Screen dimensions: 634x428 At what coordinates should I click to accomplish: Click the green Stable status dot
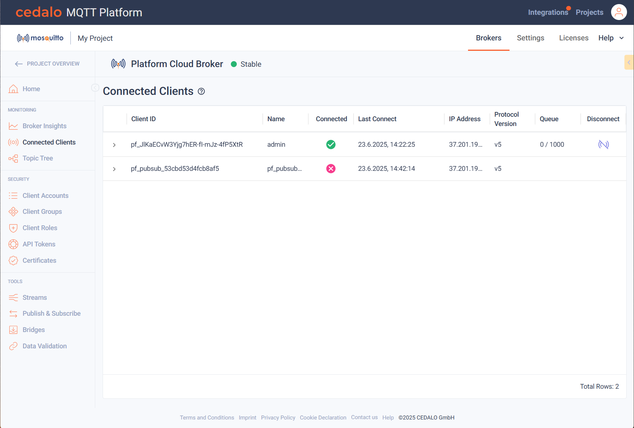pos(234,64)
